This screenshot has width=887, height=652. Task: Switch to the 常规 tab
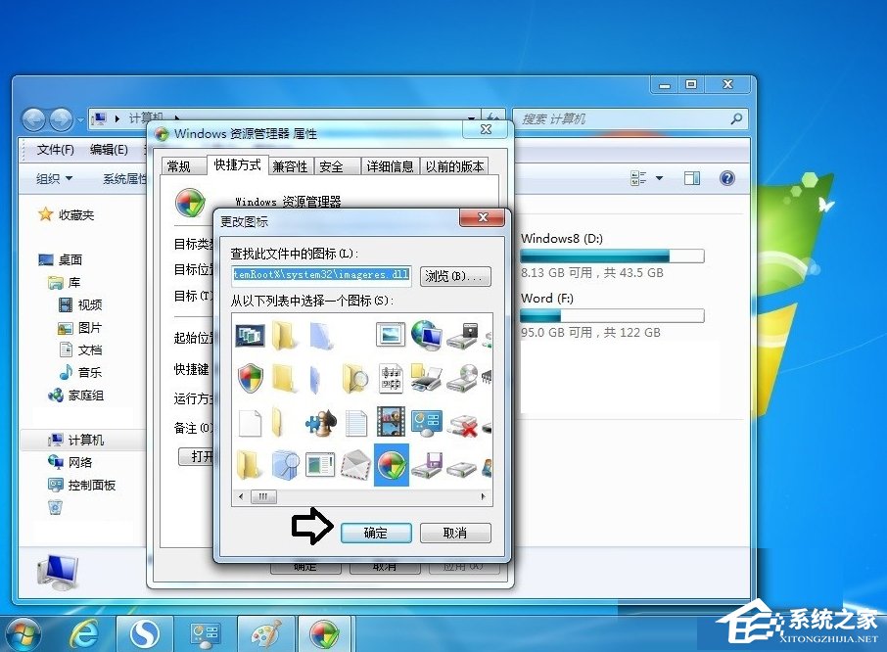pyautogui.click(x=181, y=165)
